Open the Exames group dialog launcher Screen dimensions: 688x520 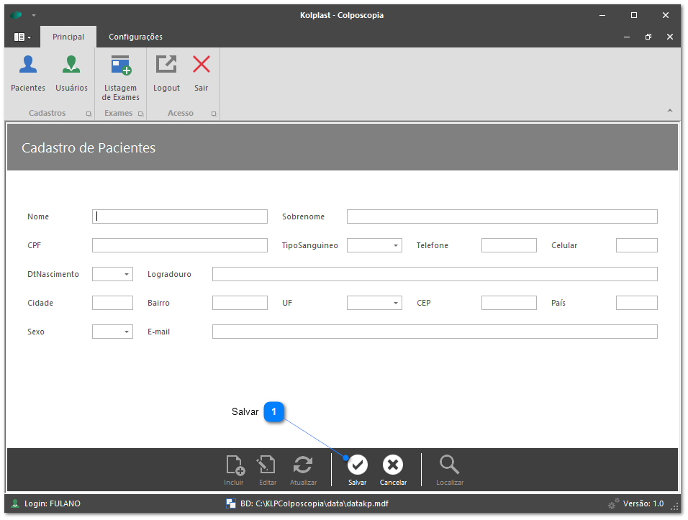point(140,114)
